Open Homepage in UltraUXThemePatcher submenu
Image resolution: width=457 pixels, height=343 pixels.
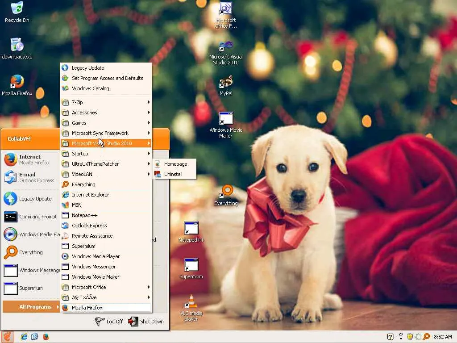tap(174, 164)
